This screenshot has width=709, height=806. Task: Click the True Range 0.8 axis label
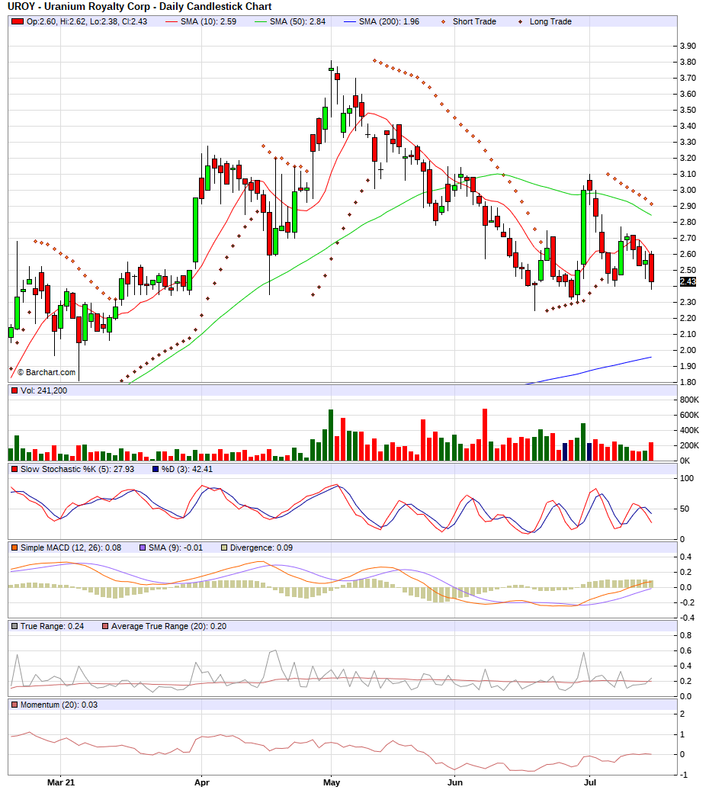pyautogui.click(x=686, y=636)
